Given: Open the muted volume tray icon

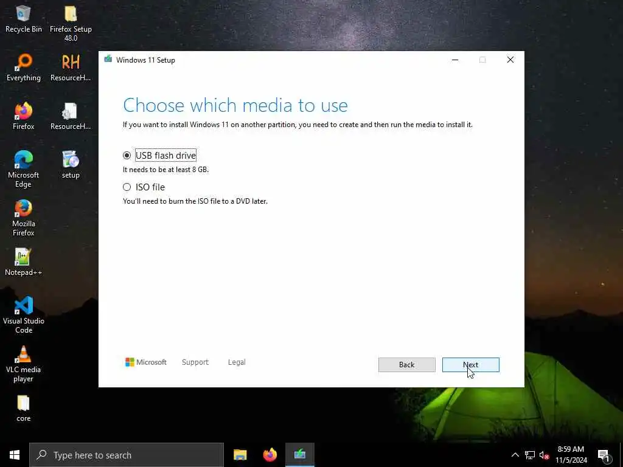Looking at the screenshot, I should (x=544, y=455).
